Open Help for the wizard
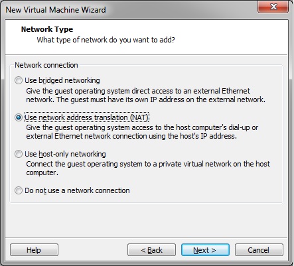This screenshot has width=294, height=266. (x=34, y=250)
